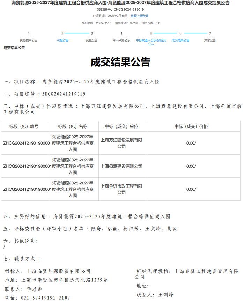This screenshot has width=243, height=301.
Task: Click step number 7 marker
Action: click(210, 33)
